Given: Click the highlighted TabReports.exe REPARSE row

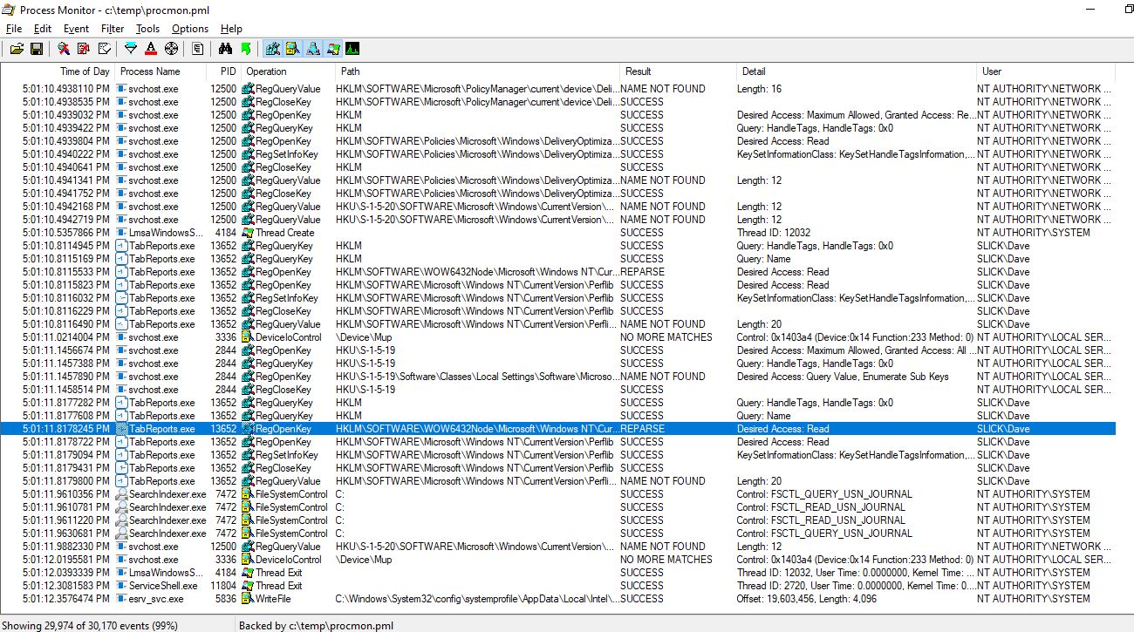Looking at the screenshot, I should tap(558, 429).
